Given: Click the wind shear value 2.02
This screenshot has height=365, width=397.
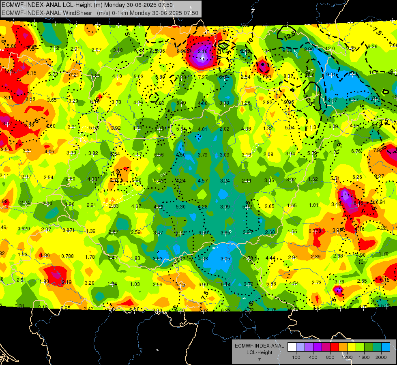Looking at the screenshot, I should 225,129.
